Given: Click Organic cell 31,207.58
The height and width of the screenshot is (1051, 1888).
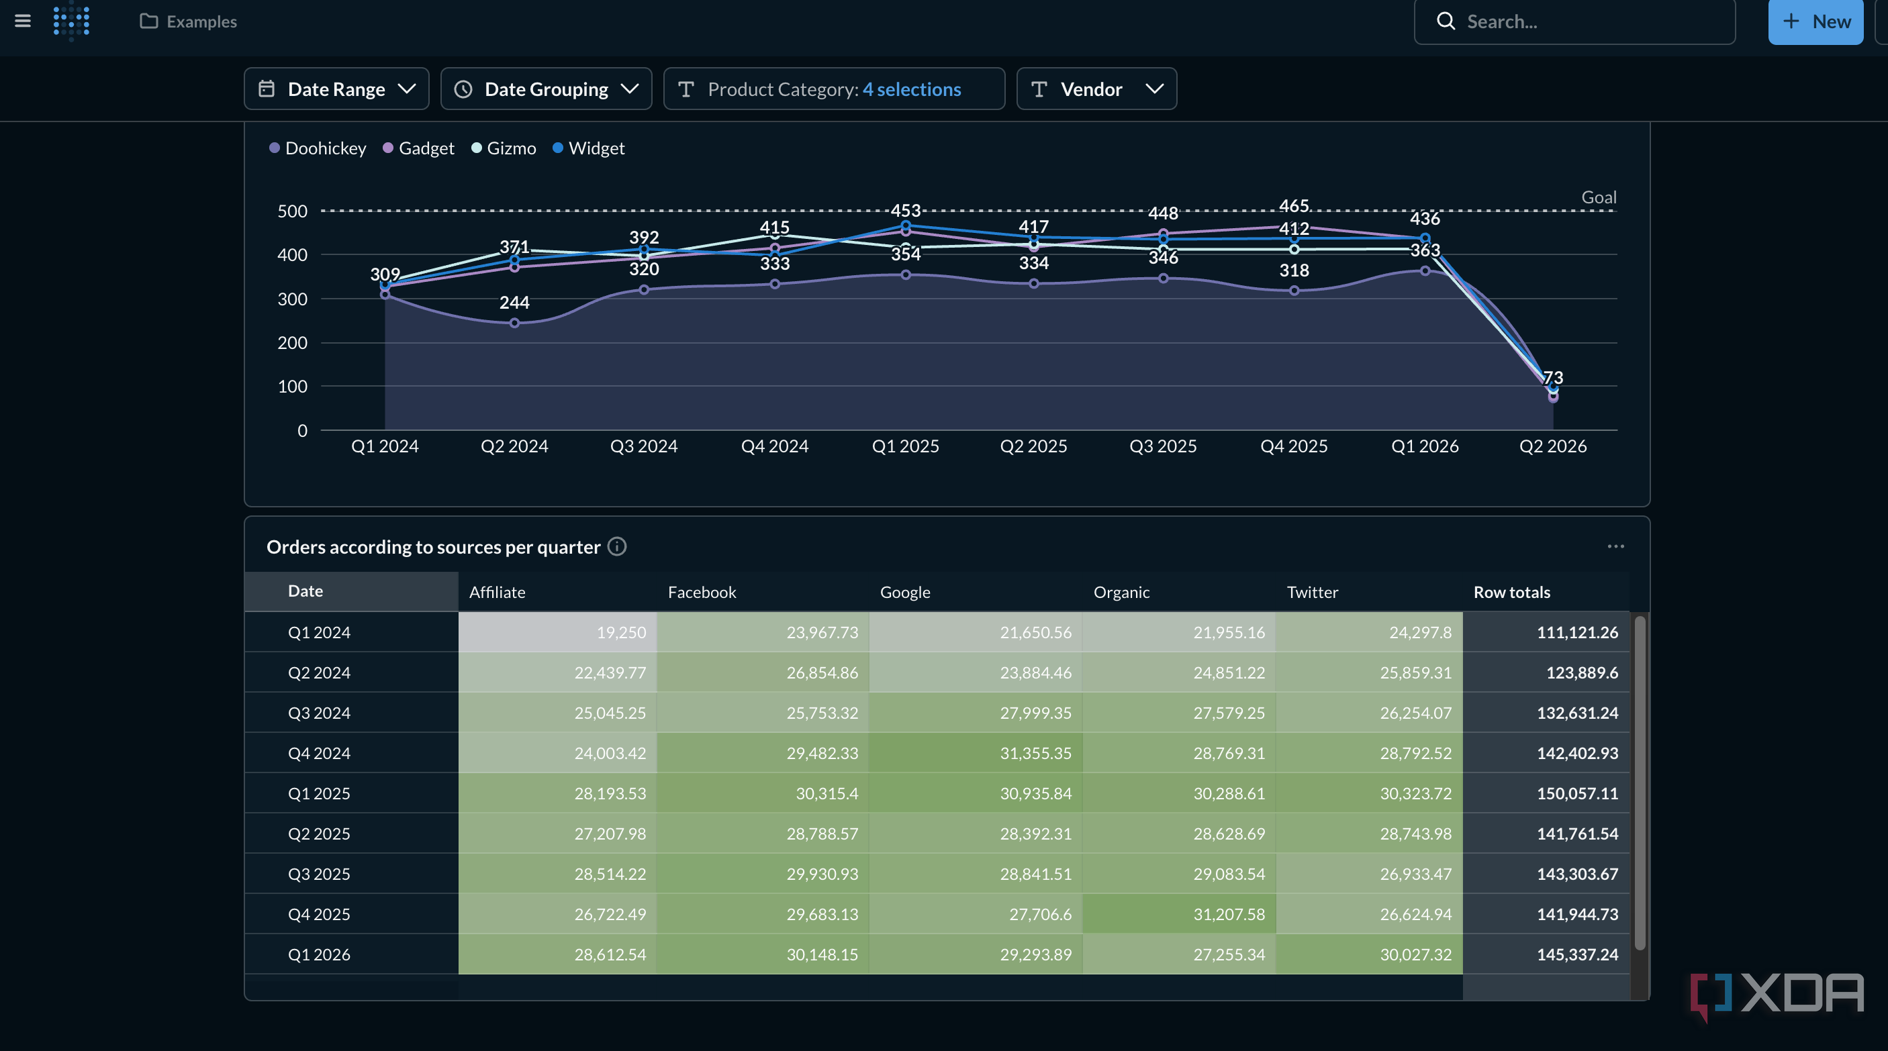Looking at the screenshot, I should 1178,914.
